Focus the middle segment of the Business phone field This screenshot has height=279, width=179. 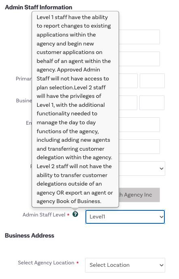pyautogui.click(x=128, y=103)
